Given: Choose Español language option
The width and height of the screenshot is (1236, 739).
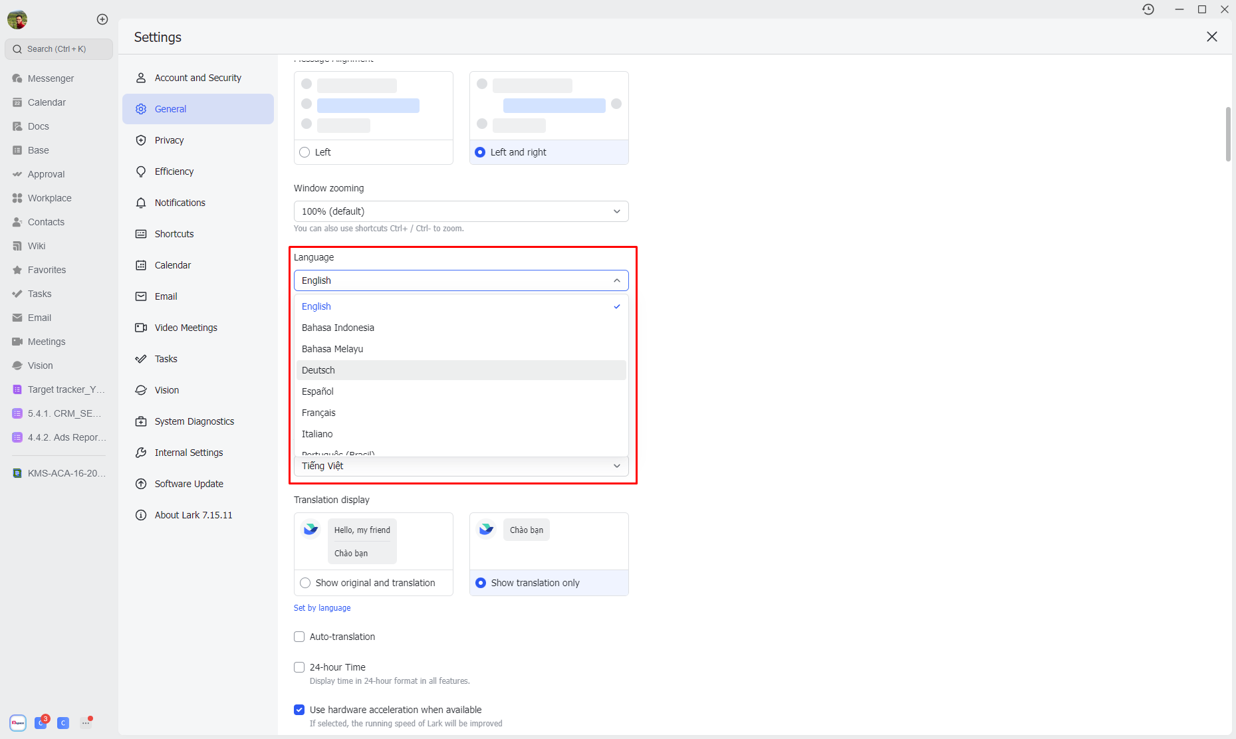Looking at the screenshot, I should click(x=461, y=391).
